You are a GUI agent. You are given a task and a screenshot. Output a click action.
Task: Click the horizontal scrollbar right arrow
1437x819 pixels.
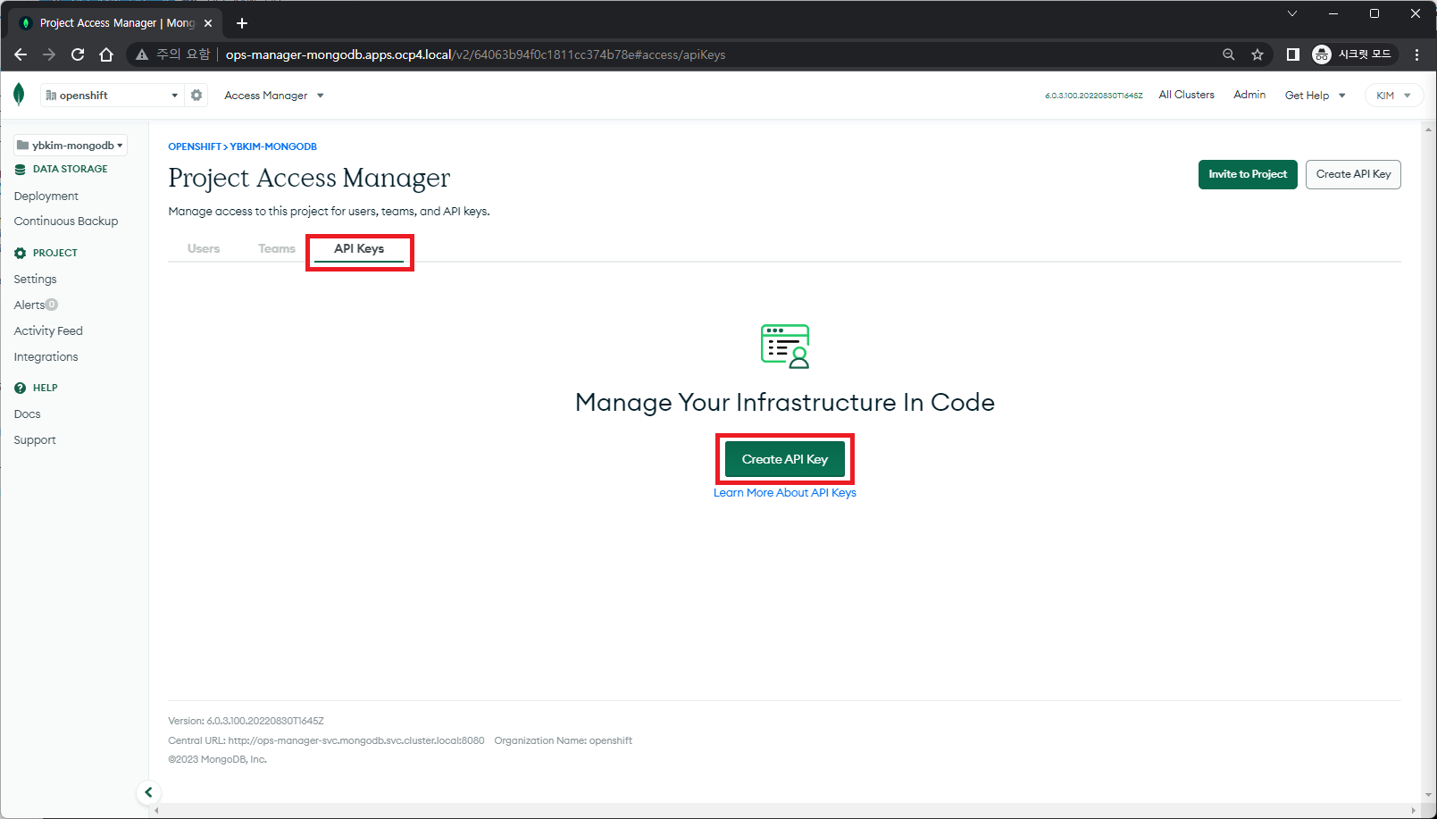click(x=1413, y=811)
